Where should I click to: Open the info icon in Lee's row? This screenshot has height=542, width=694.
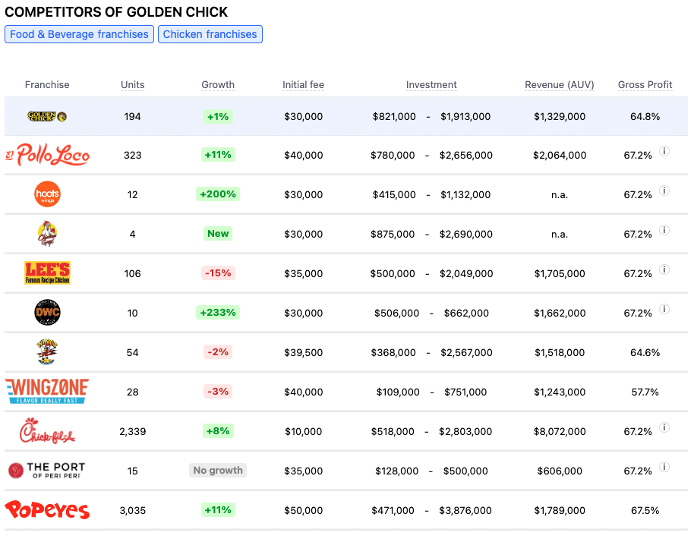click(664, 269)
